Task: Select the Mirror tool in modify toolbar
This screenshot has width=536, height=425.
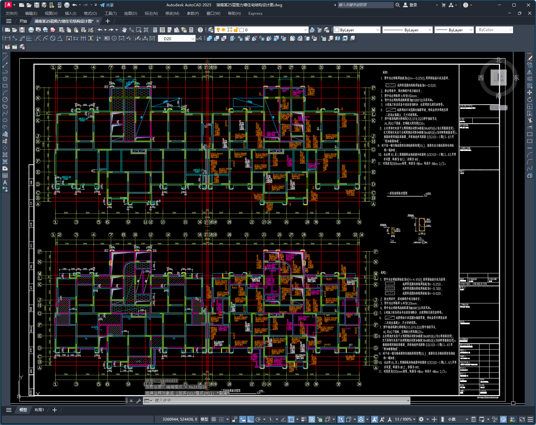Action: click(x=530, y=72)
